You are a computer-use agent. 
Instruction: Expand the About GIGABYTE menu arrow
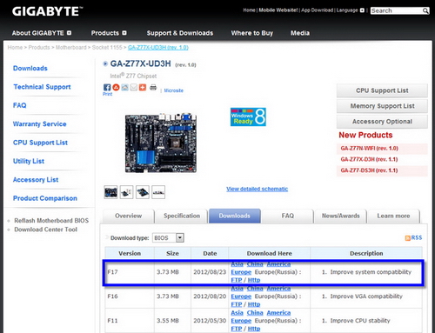[x=69, y=33]
